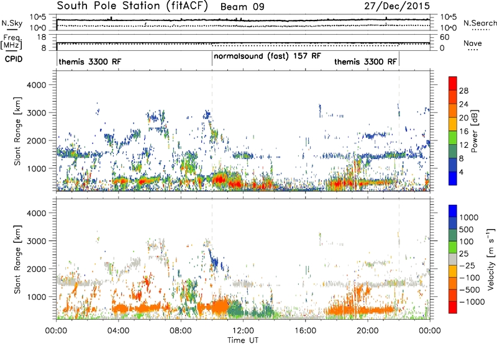The image size is (497, 344).
Task: Click the '20:00' time axis label
Action: coord(367,331)
